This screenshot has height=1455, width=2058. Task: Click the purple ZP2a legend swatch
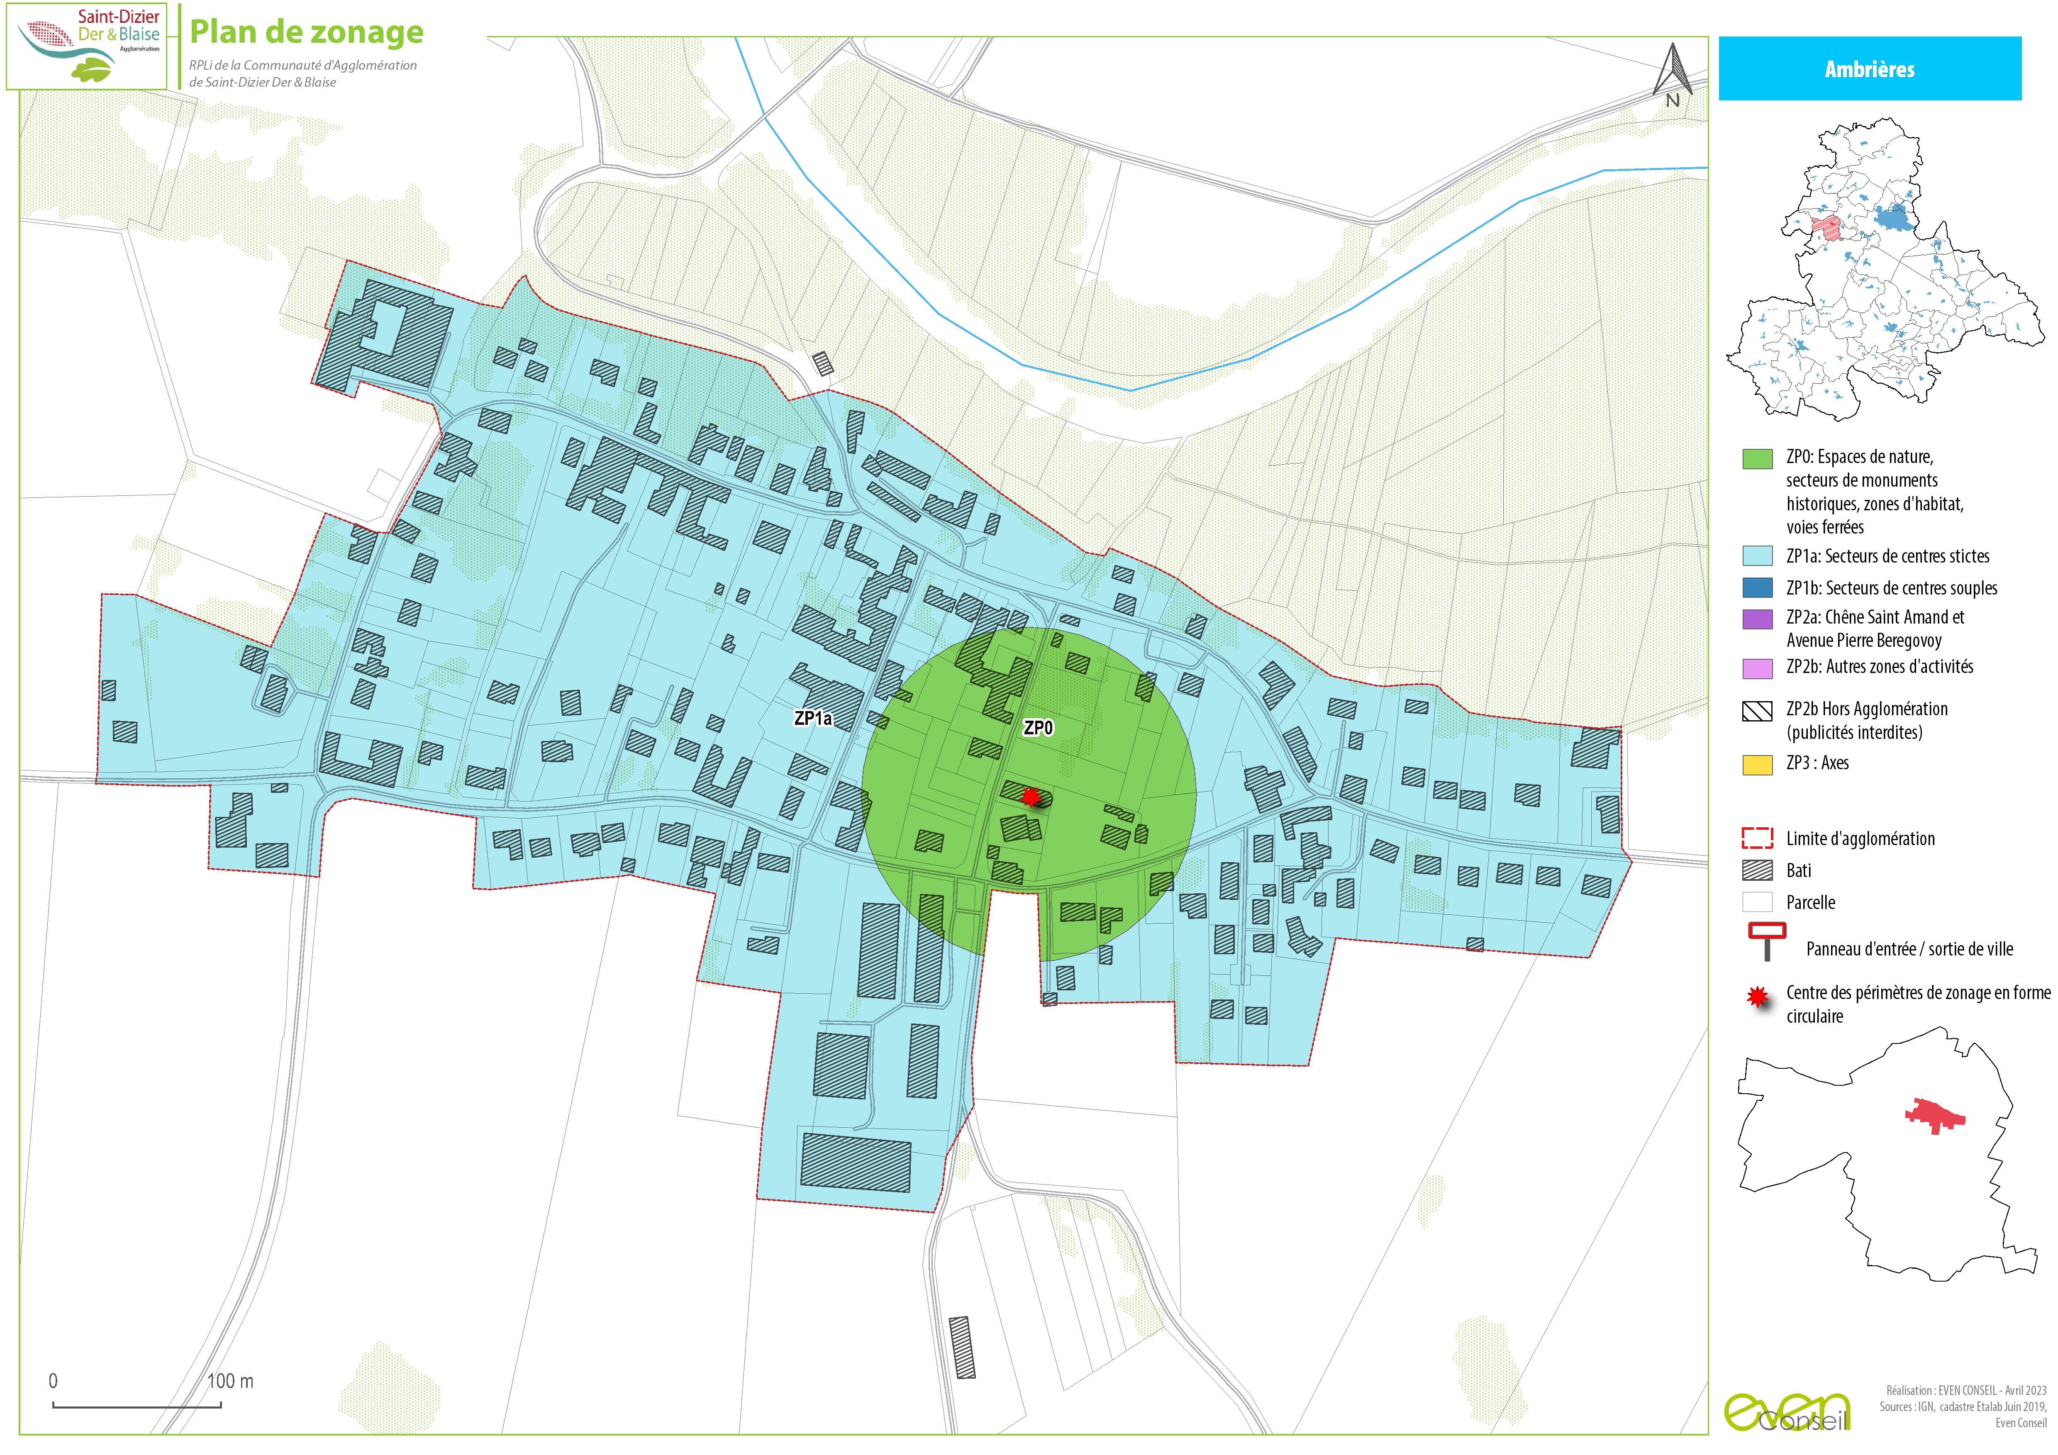click(1757, 619)
